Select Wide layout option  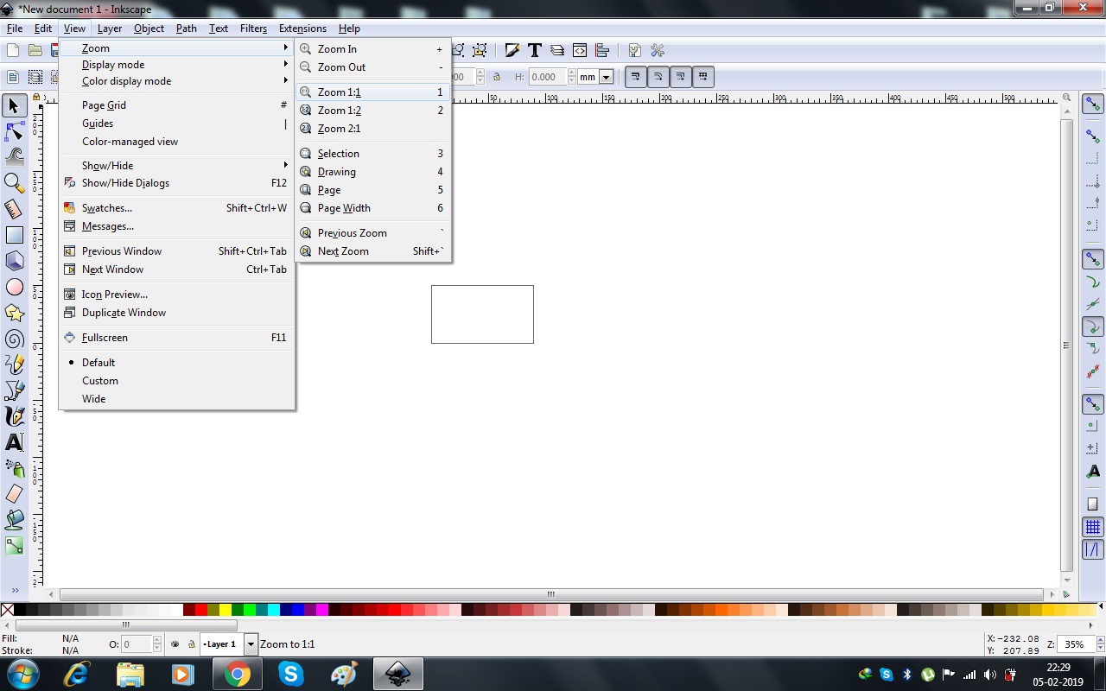[x=93, y=399]
